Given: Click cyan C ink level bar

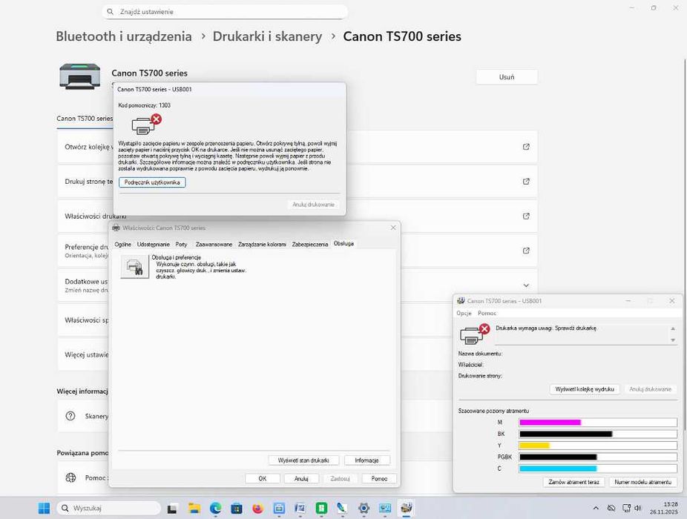Looking at the screenshot, I should (x=598, y=469).
